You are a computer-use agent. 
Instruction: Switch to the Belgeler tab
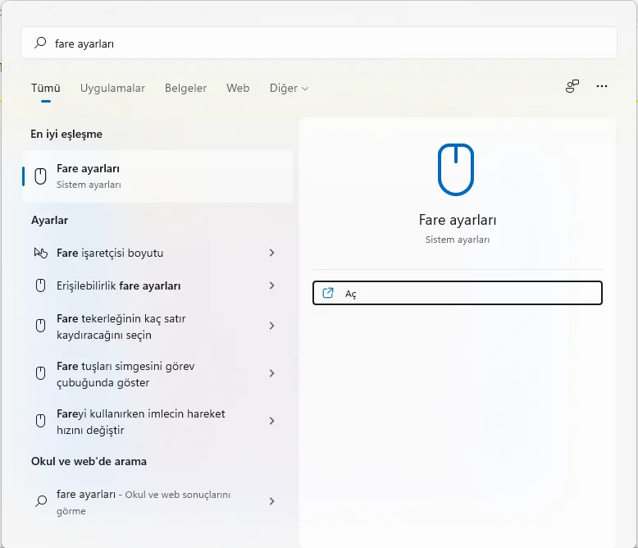[x=185, y=88]
